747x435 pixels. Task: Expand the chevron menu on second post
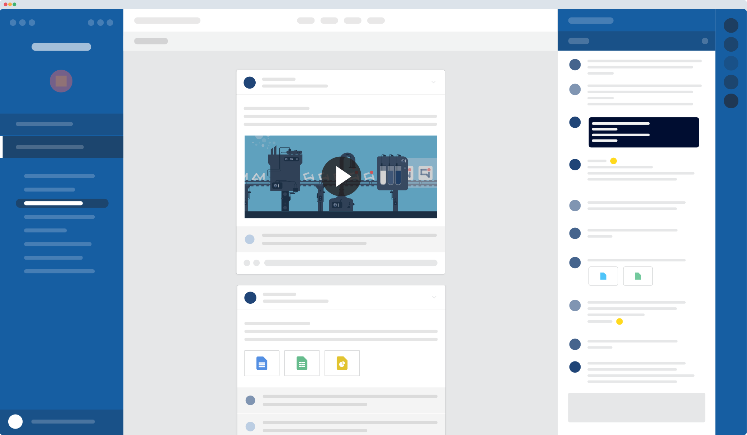(x=434, y=297)
